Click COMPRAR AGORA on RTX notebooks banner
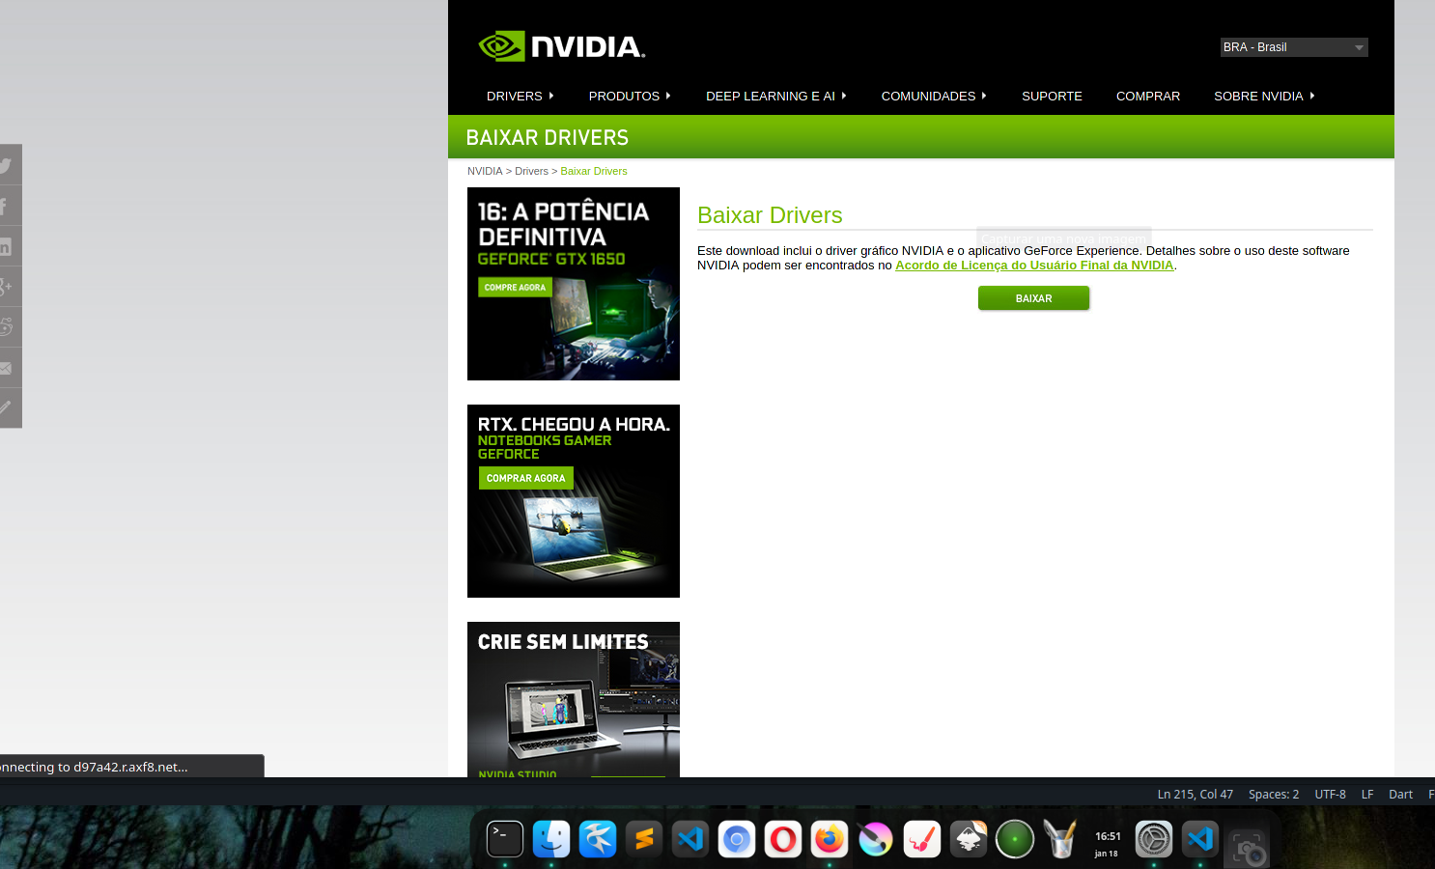 pos(526,478)
